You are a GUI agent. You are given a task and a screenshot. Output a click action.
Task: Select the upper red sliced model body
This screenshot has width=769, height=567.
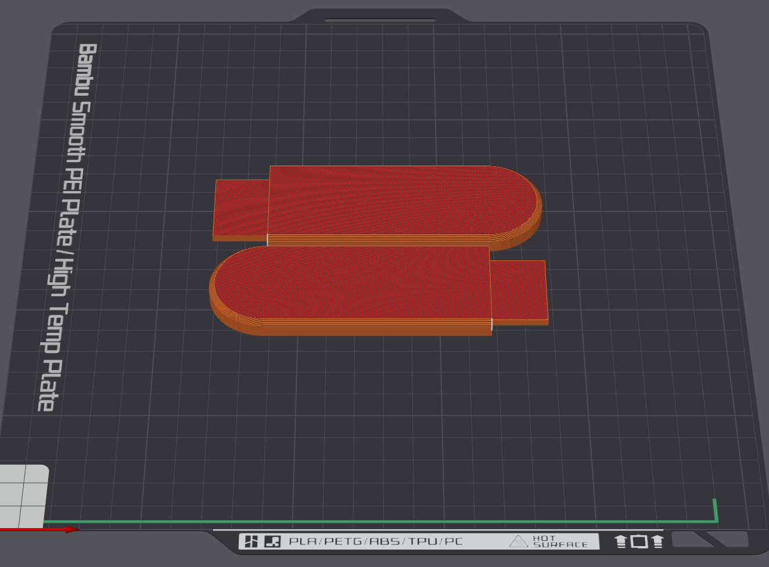[x=395, y=200]
